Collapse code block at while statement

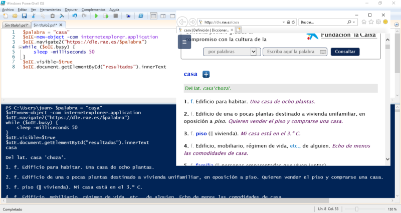[x=20, y=47]
